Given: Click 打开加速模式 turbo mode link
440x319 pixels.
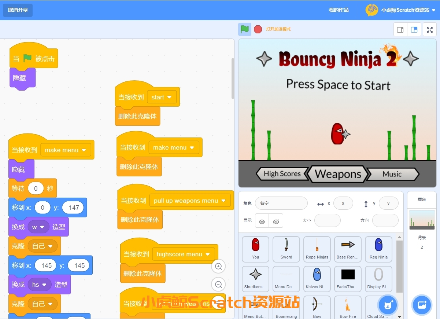Looking at the screenshot, I should point(278,29).
